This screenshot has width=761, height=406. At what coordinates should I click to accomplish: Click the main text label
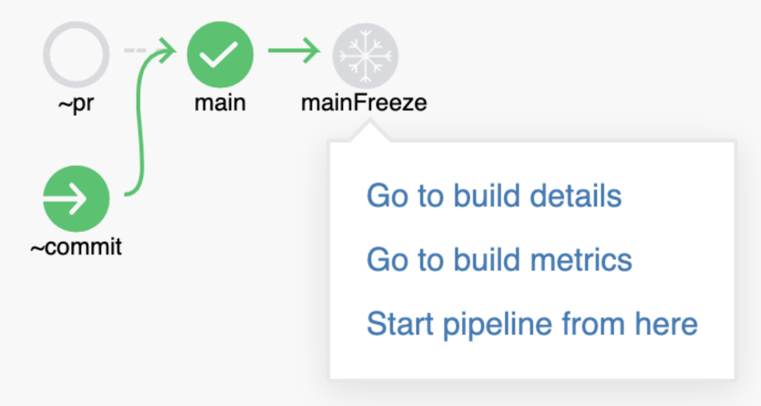pyautogui.click(x=220, y=103)
